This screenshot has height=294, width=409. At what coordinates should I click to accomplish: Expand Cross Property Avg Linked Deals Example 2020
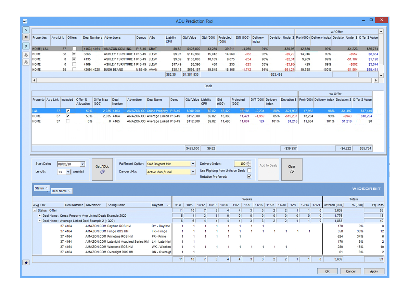[40, 216]
